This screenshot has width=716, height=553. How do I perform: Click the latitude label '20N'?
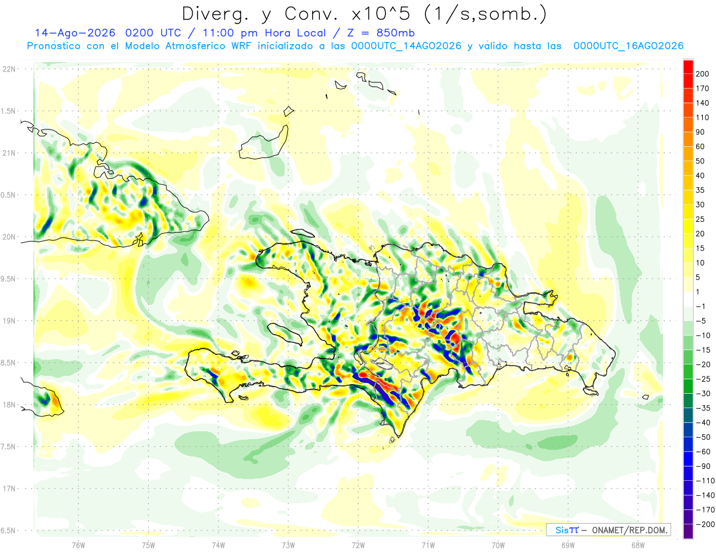9,237
